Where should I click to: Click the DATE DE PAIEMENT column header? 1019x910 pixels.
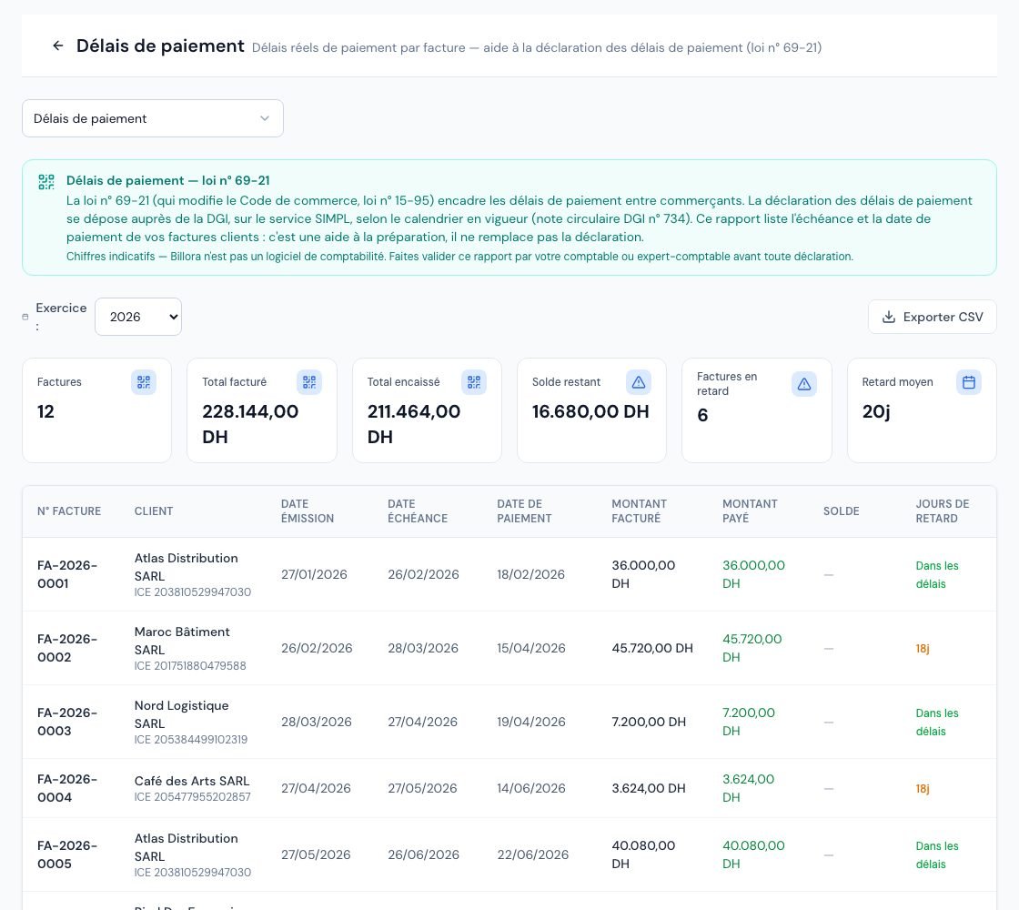point(524,511)
